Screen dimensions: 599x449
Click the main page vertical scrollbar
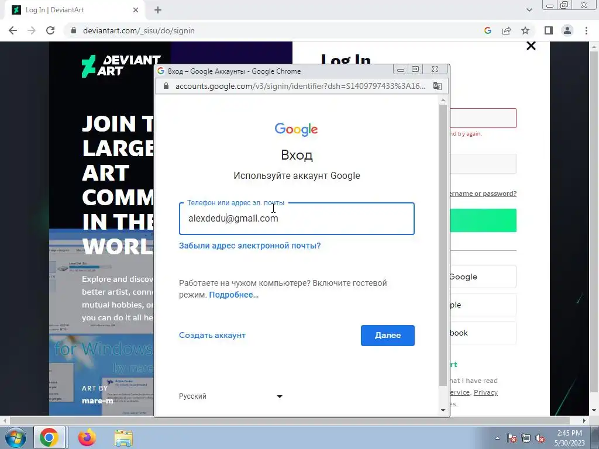594,222
